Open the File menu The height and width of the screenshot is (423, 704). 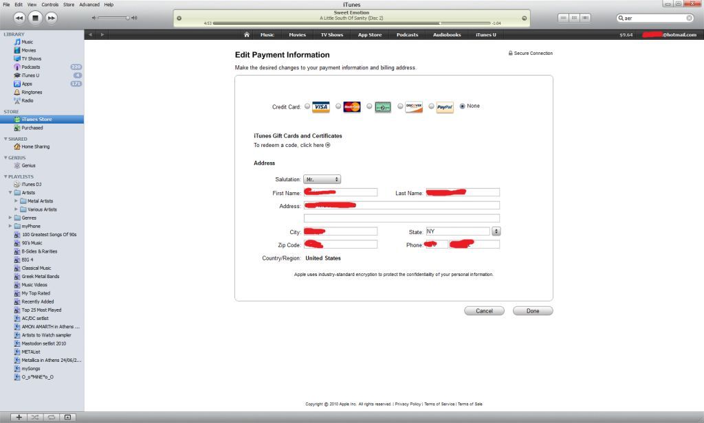6,5
